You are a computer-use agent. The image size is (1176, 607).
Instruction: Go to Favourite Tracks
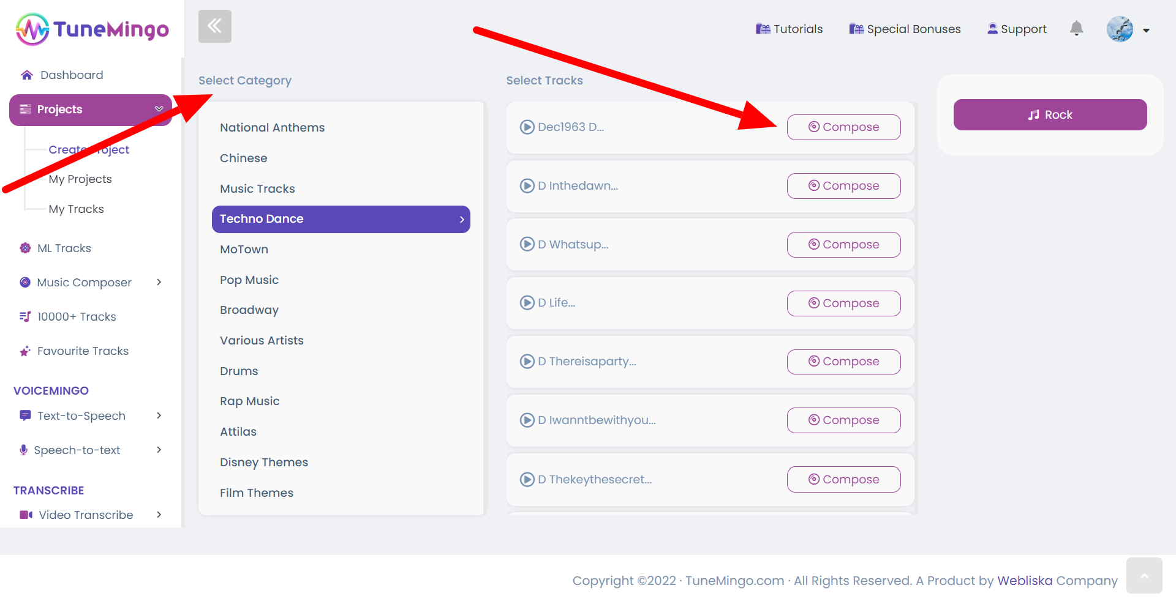(x=83, y=351)
